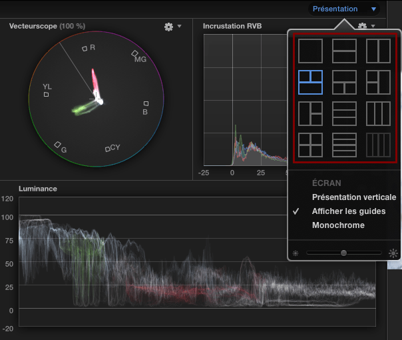Choose two scopes side-by-side layout icon

pyautogui.click(x=378, y=51)
